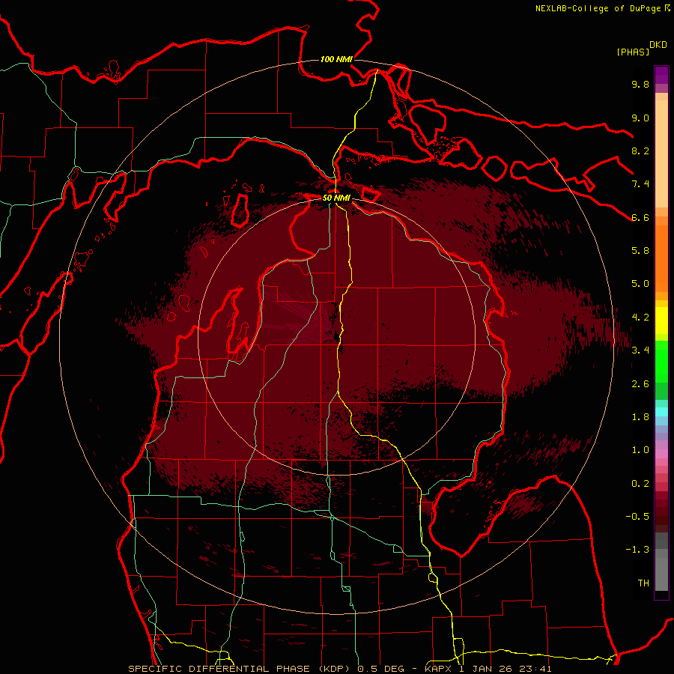This screenshot has height=674, width=674.
Task: Click the KAPX station identifier
Action: click(438, 669)
